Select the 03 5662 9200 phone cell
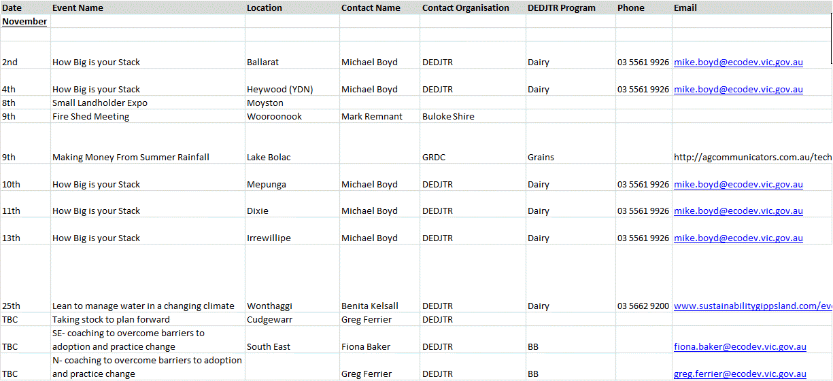The height and width of the screenshot is (381, 833). tap(643, 306)
